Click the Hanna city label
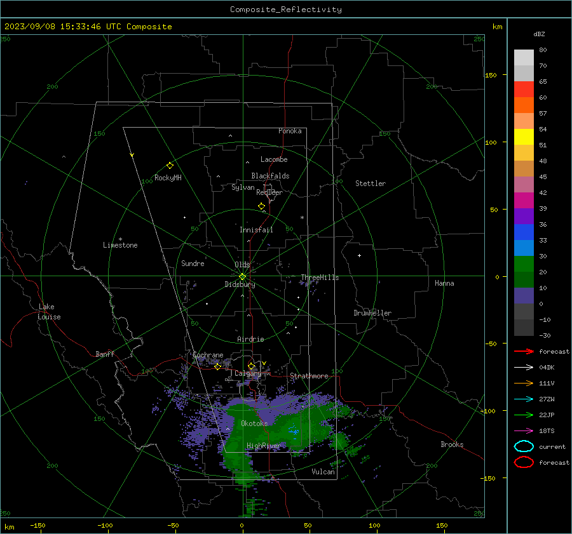The image size is (572, 534). point(444,283)
